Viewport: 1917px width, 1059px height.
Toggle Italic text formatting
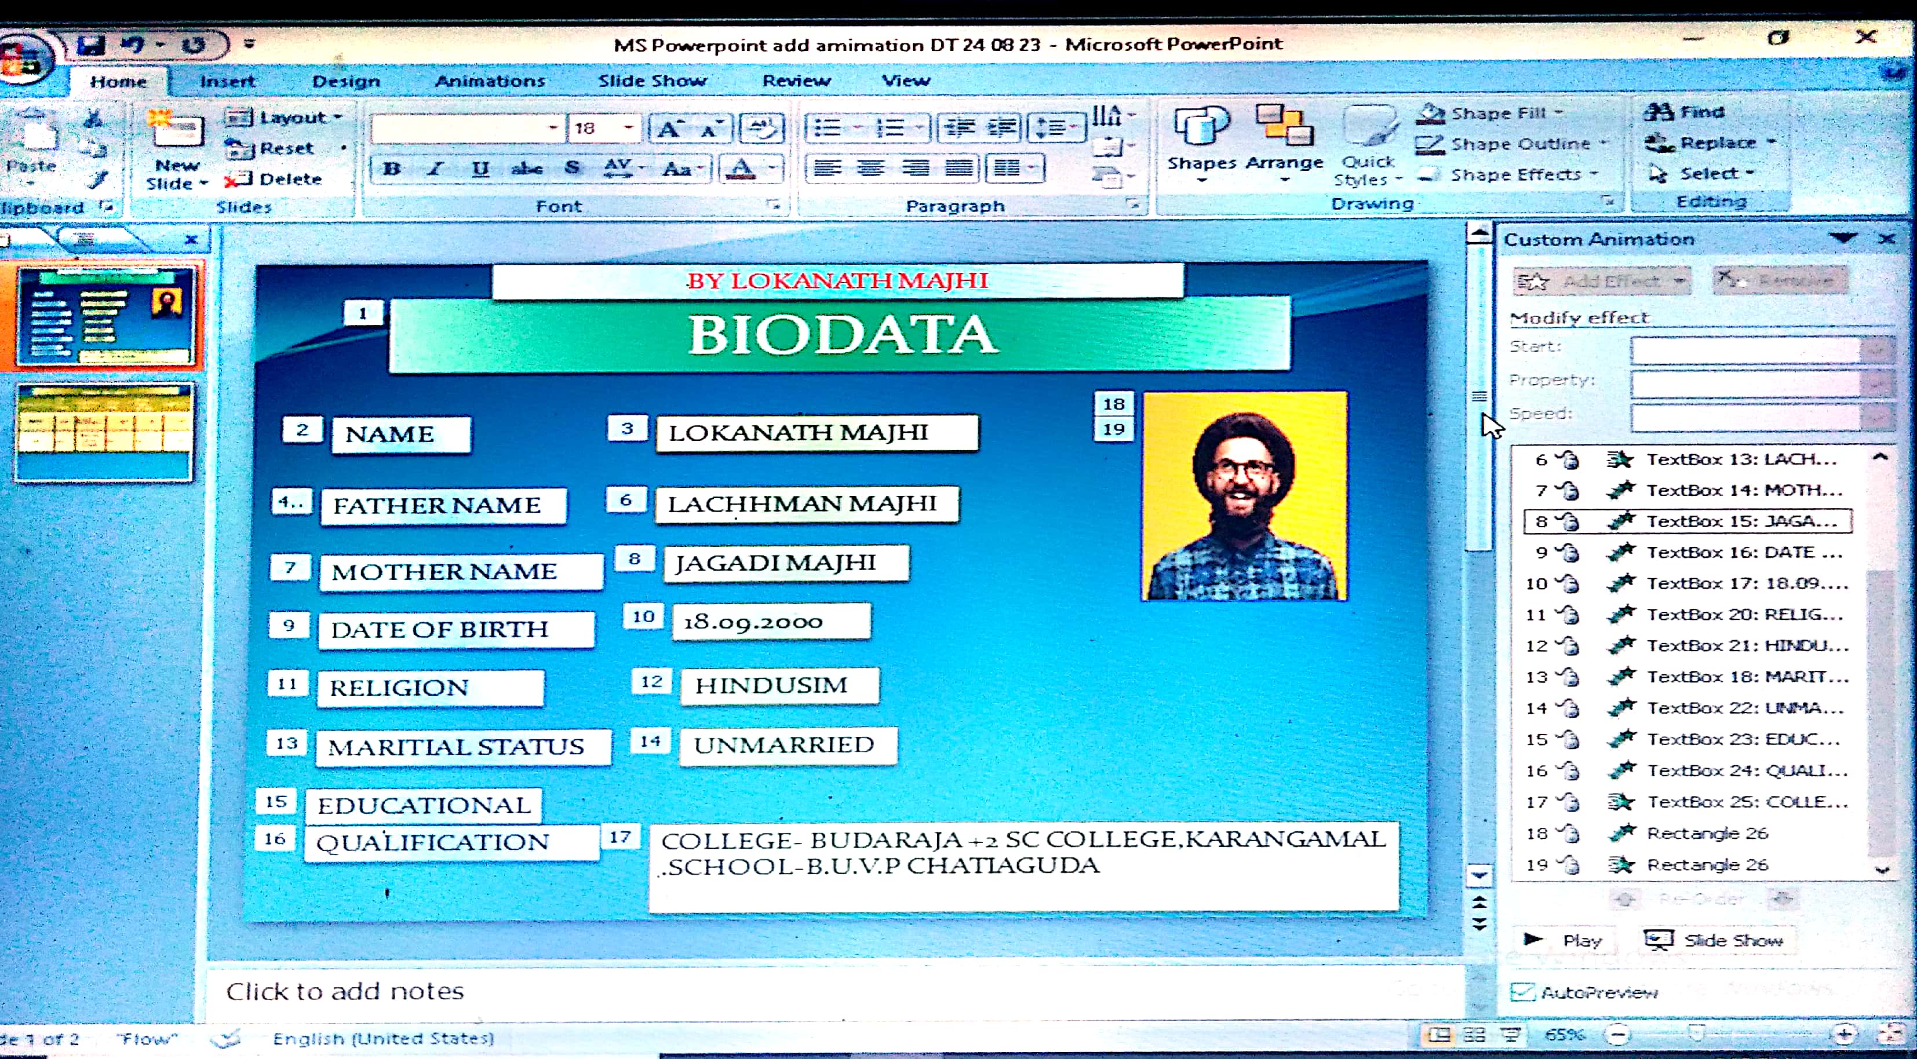tap(436, 169)
